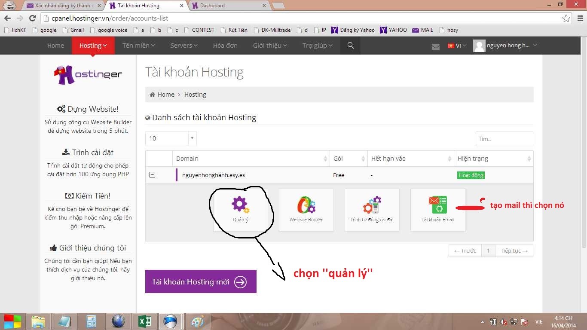
Task: Select the Tài khoản Hosting browser tab
Action: pos(146,6)
